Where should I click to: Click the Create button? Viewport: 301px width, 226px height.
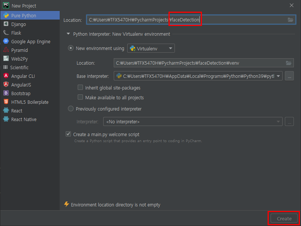point(284,218)
